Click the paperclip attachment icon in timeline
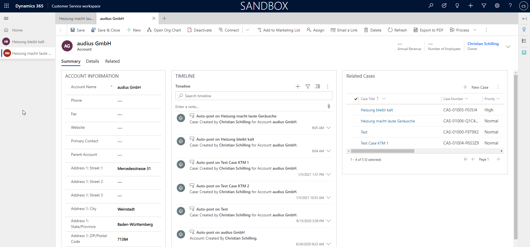The image size is (530, 247). 329,106
